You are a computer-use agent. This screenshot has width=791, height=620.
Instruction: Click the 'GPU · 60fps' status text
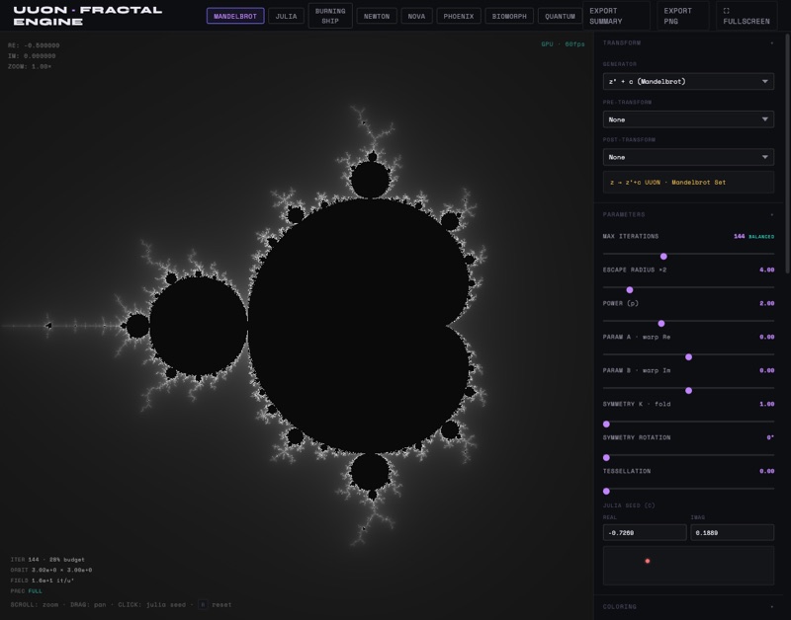563,44
